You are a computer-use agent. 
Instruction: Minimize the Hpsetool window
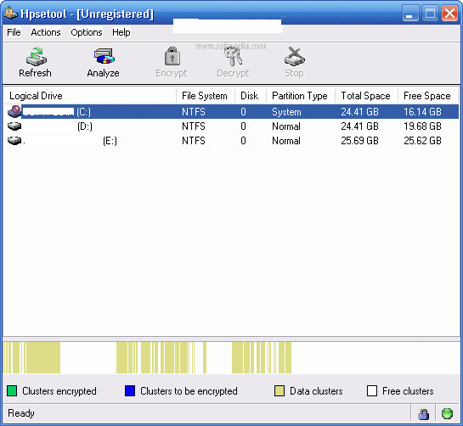click(410, 14)
